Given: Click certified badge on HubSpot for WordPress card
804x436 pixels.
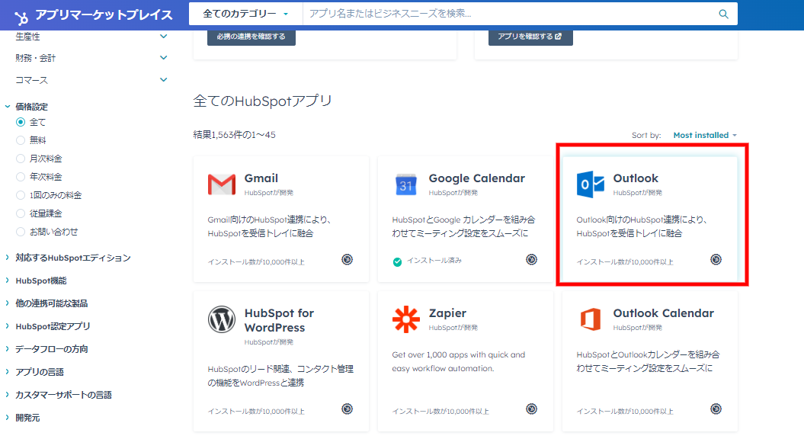Looking at the screenshot, I should 348,409.
